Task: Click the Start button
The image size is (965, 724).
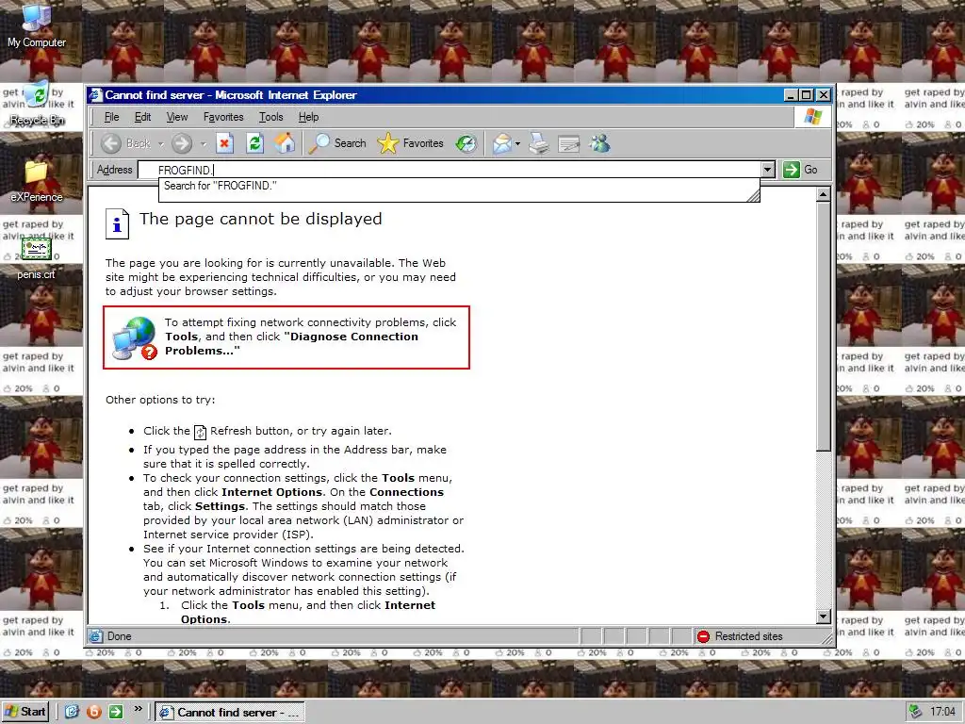Action: click(x=25, y=712)
